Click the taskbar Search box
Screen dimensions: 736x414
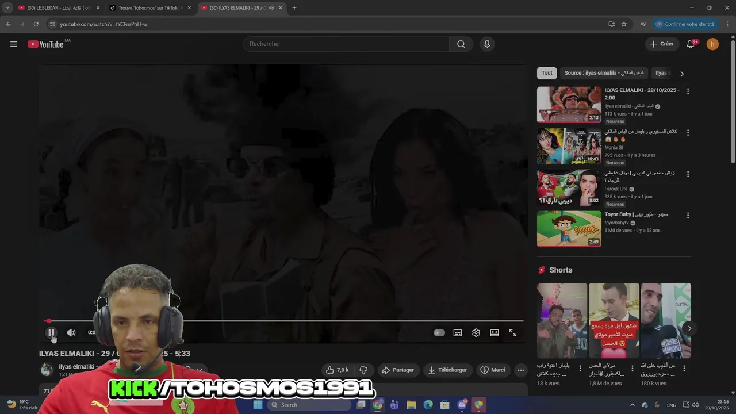[x=309, y=405]
